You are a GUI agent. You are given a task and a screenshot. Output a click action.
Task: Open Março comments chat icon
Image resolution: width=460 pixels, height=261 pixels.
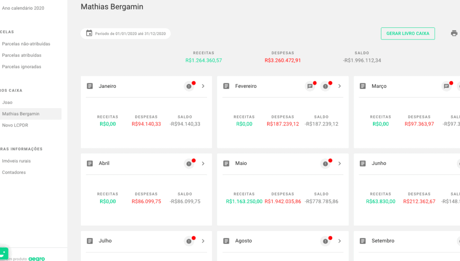pos(447,86)
